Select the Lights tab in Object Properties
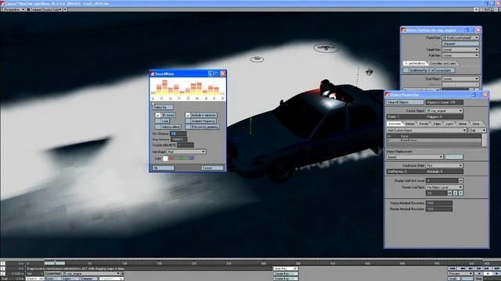Image resolution: width=501 pixels, height=281 pixels. tap(449, 123)
